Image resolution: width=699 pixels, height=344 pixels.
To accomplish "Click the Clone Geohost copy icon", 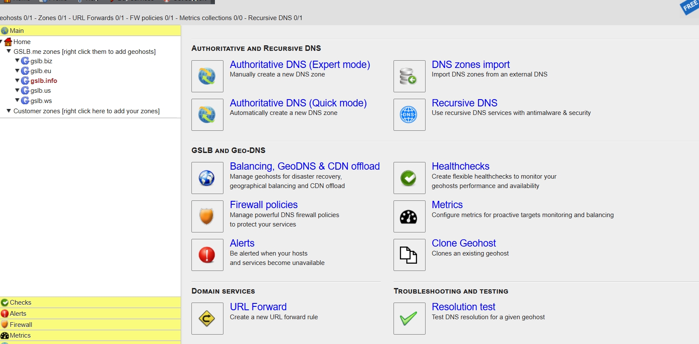I will (x=409, y=255).
